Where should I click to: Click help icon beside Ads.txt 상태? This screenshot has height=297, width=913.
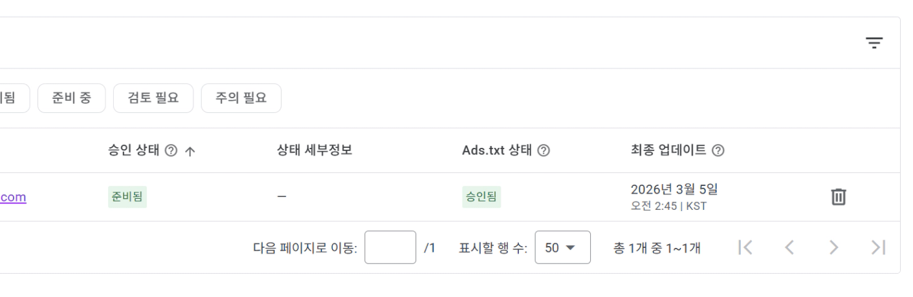544,150
